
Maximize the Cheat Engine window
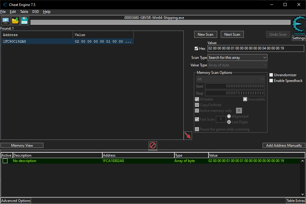tap(285, 4)
